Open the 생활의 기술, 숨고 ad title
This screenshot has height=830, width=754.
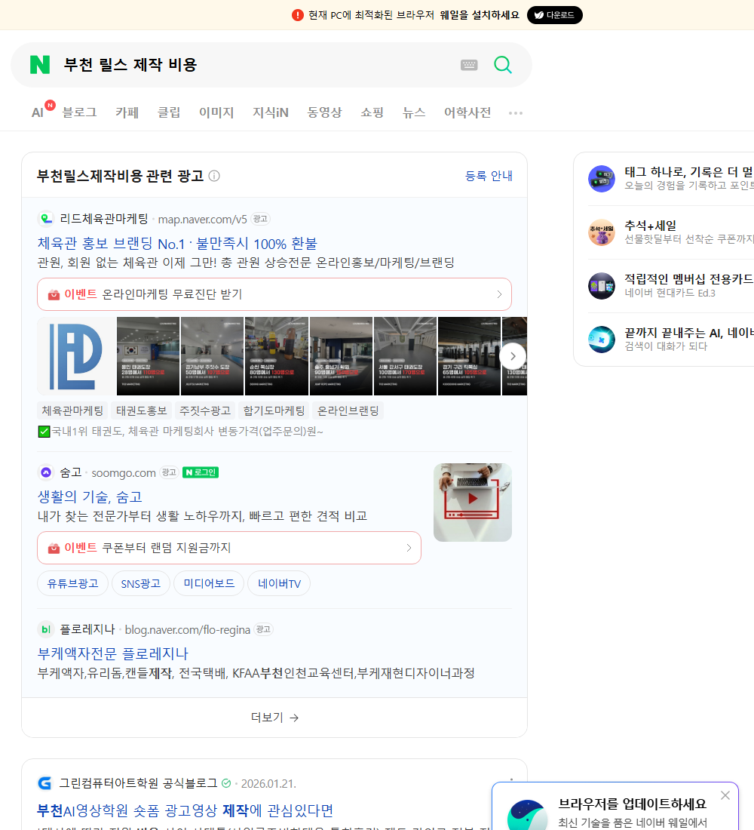(x=90, y=497)
